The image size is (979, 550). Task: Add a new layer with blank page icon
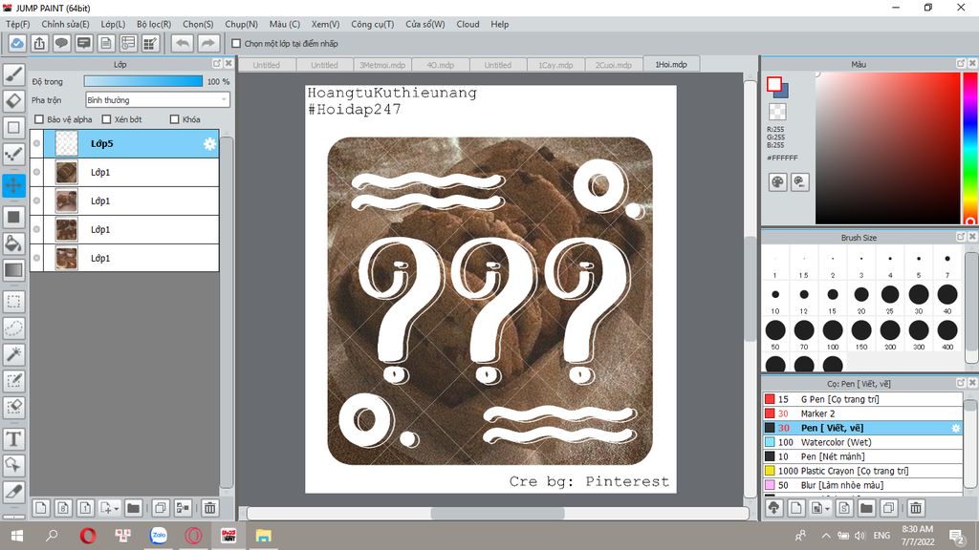coord(40,508)
